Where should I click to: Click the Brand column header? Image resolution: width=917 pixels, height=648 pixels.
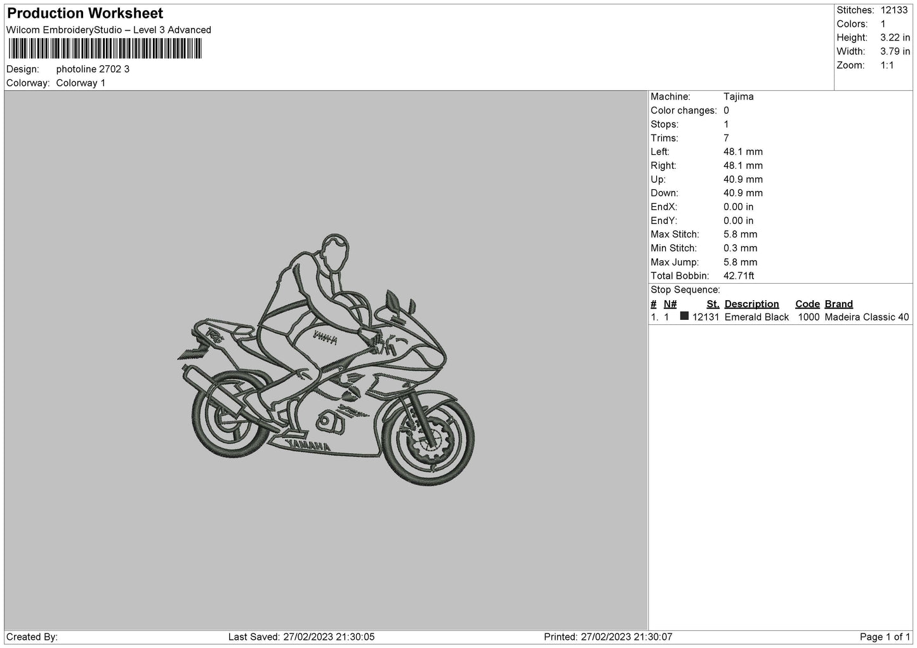(838, 304)
